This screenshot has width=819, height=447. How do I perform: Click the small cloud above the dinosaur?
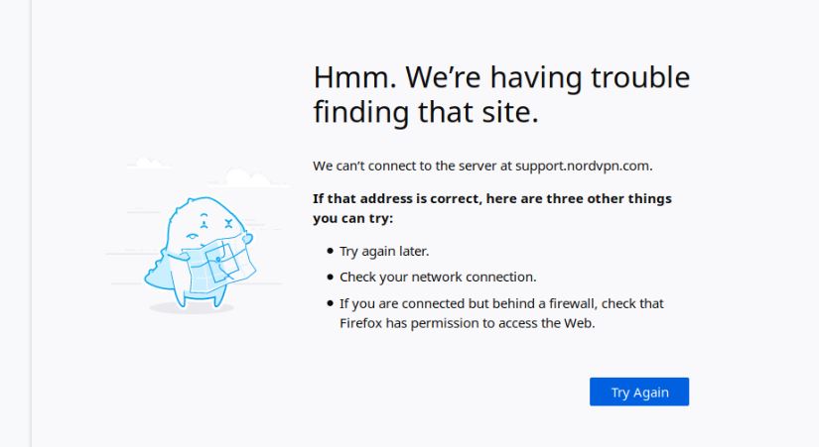149,164
